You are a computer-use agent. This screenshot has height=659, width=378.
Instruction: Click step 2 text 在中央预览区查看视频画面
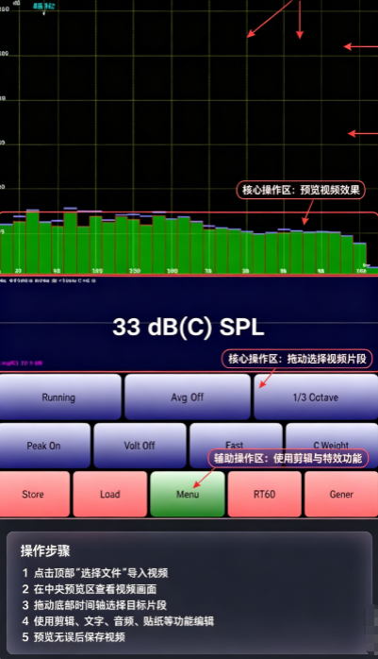point(90,589)
